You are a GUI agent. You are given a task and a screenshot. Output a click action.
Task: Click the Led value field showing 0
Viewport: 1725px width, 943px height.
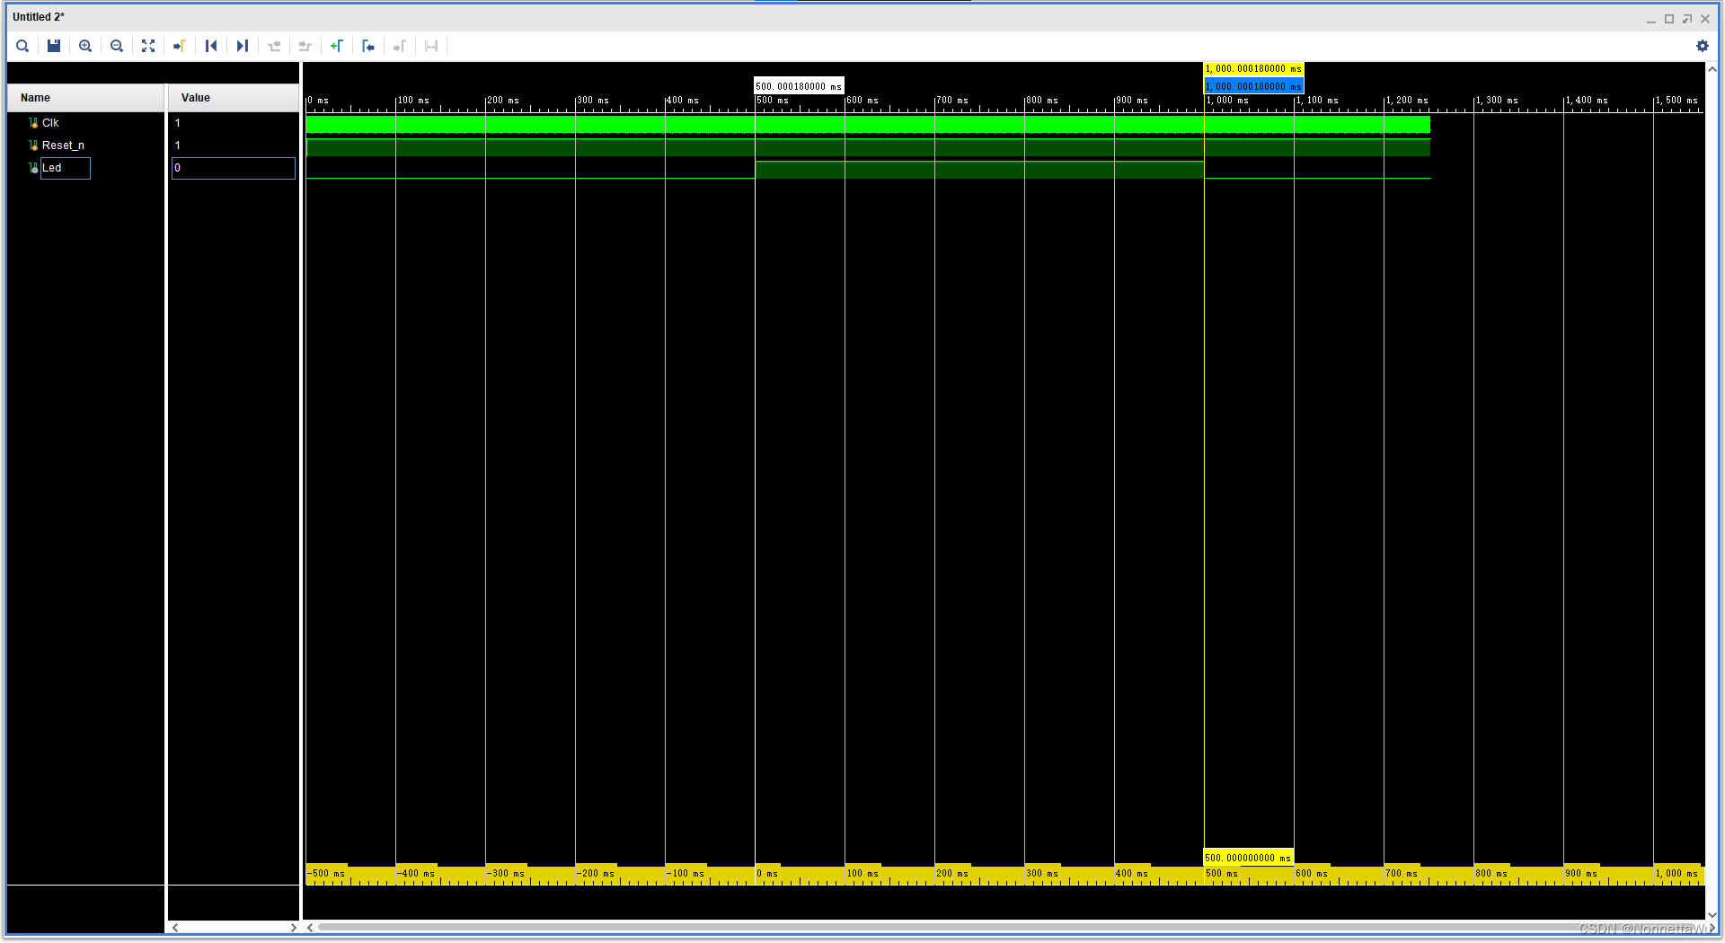(234, 168)
